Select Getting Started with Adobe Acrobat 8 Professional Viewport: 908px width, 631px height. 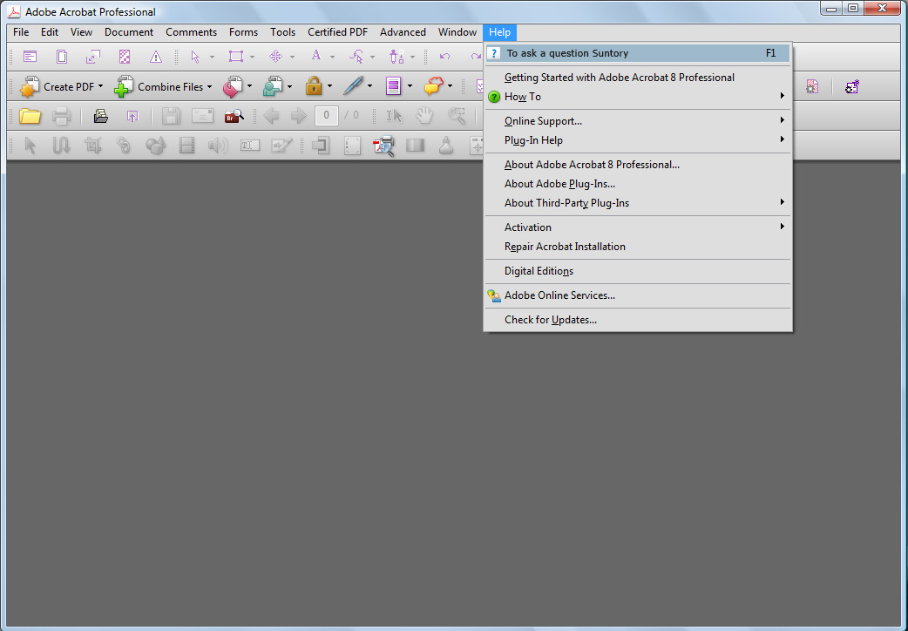click(638, 78)
